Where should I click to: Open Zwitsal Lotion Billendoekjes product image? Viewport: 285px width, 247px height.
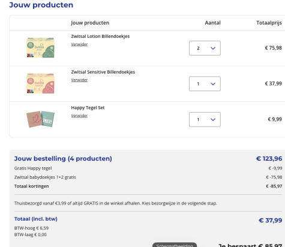coord(40,47)
